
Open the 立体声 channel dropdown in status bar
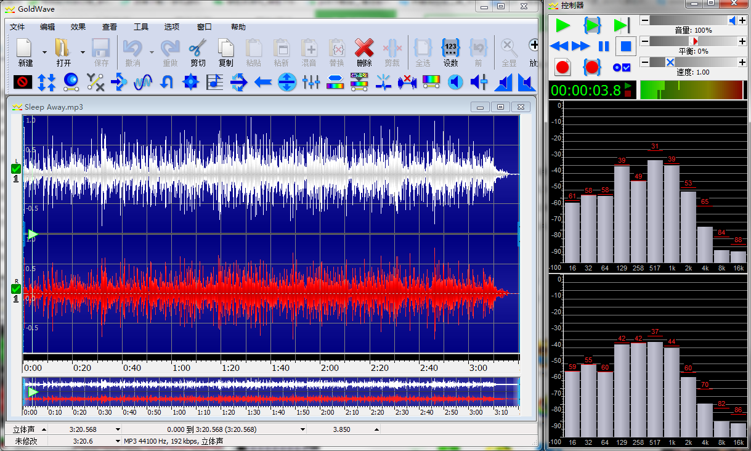coord(44,429)
